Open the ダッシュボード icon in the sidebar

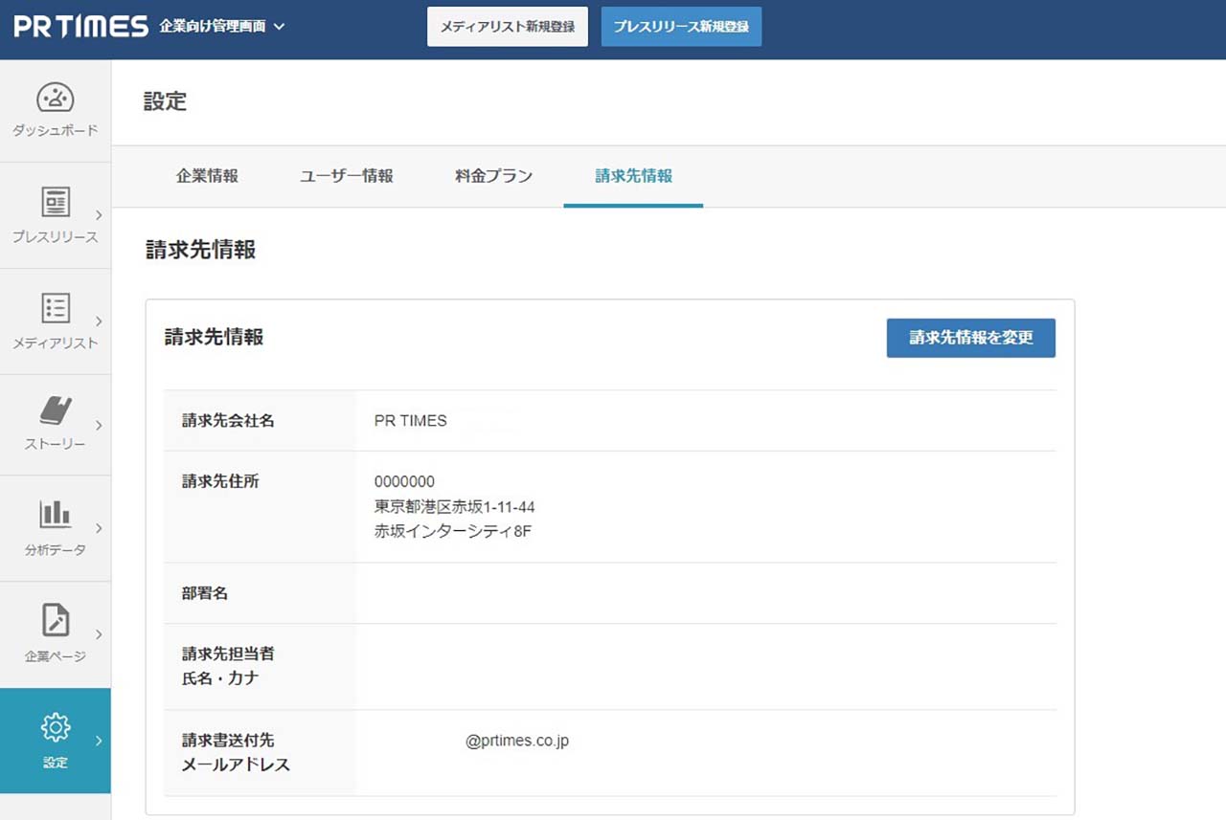55,97
